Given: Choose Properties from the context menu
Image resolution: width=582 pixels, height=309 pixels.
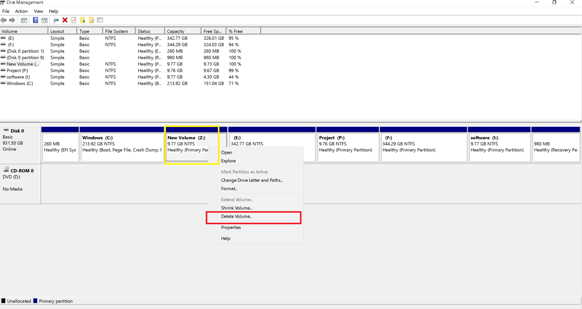Looking at the screenshot, I should (231, 227).
